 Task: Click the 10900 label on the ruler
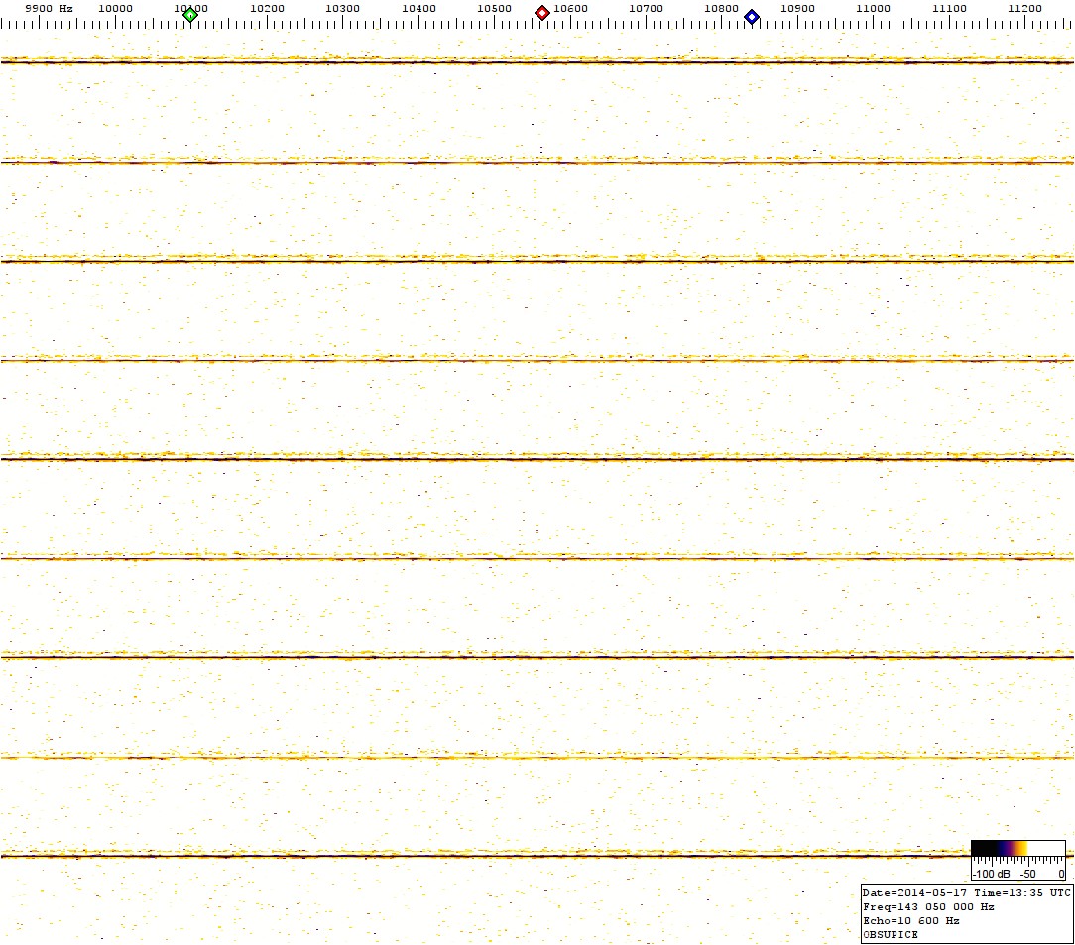pos(797,8)
